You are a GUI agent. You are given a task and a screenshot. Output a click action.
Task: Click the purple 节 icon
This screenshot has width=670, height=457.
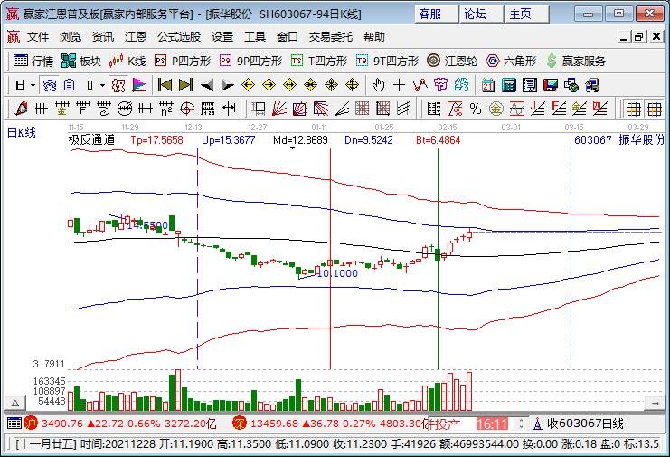pyautogui.click(x=440, y=85)
